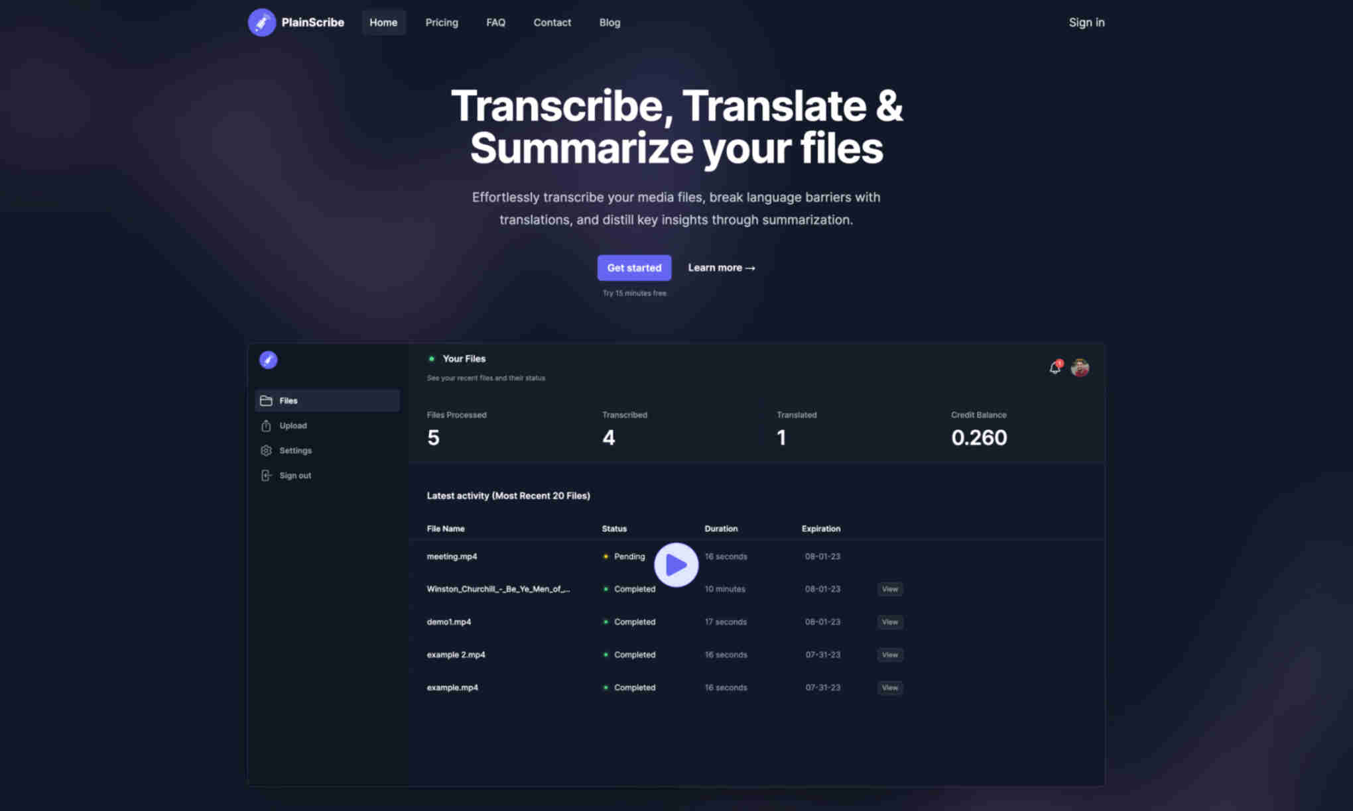Select the Files folder icon in sidebar
Image resolution: width=1353 pixels, height=811 pixels.
[266, 401]
